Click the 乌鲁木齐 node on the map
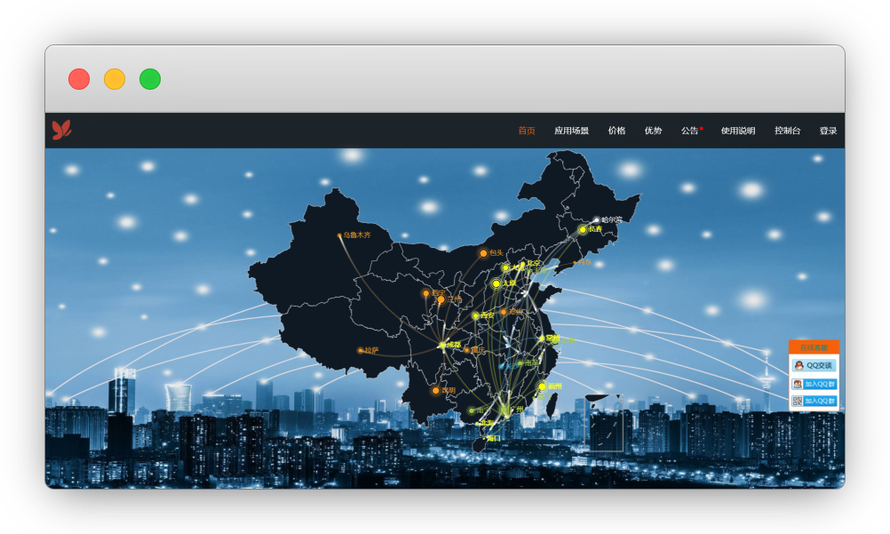Screen dimensions: 890x534 339,235
